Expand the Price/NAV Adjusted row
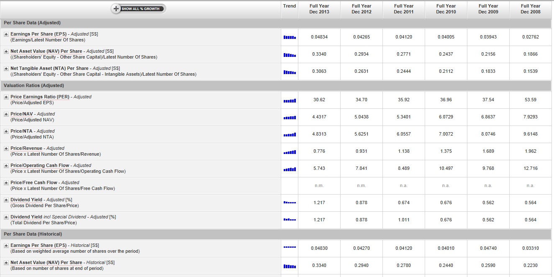The height and width of the screenshot is (277, 554). click(6, 114)
